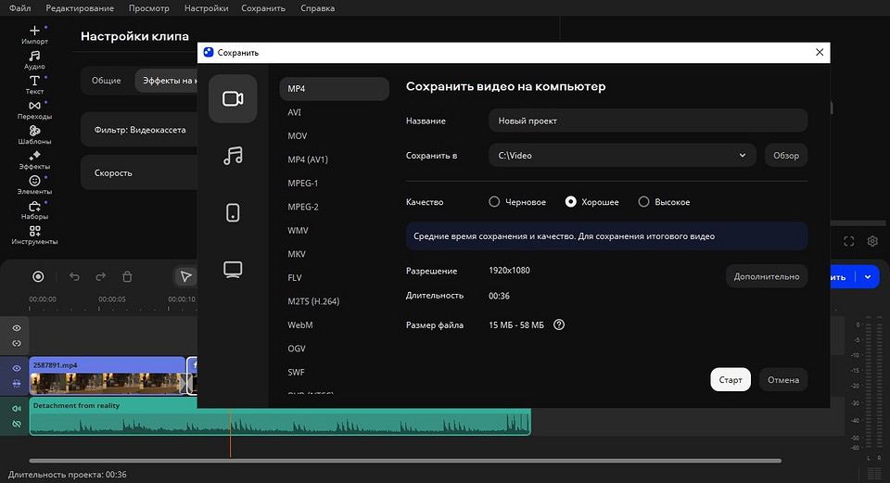The image size is (890, 483).
Task: Choose Черновое quality option
Action: coord(517,202)
